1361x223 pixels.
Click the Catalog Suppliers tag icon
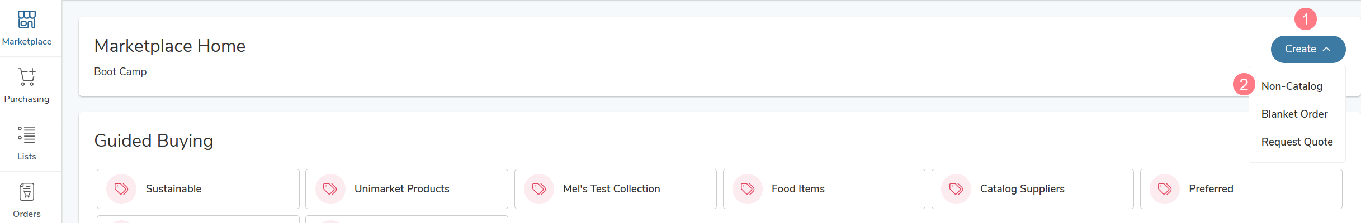(x=956, y=189)
